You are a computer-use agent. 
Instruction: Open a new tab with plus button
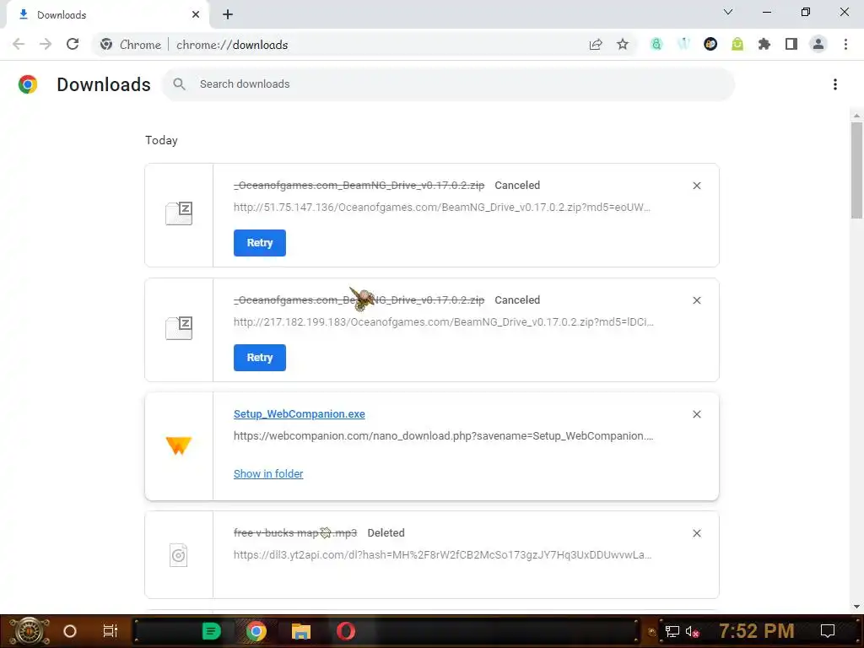tap(228, 15)
